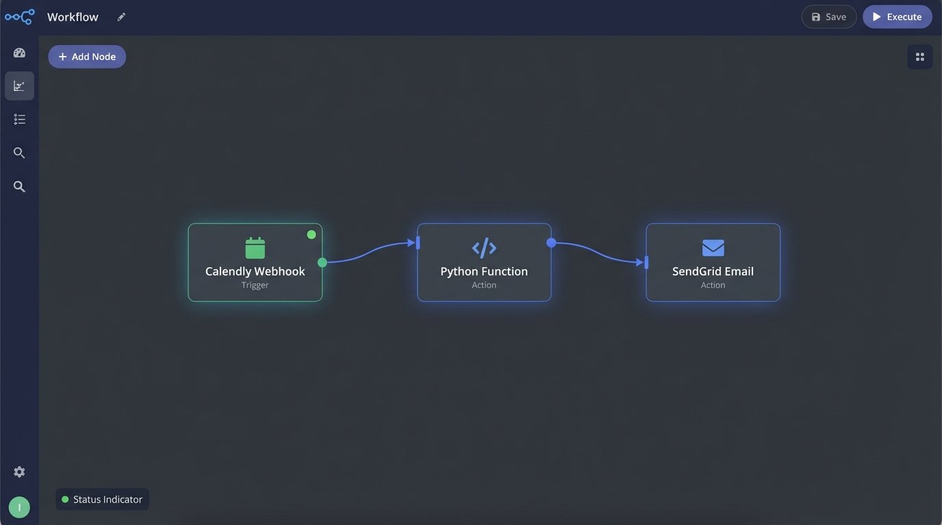Open the task list icon in the sidebar

19,119
